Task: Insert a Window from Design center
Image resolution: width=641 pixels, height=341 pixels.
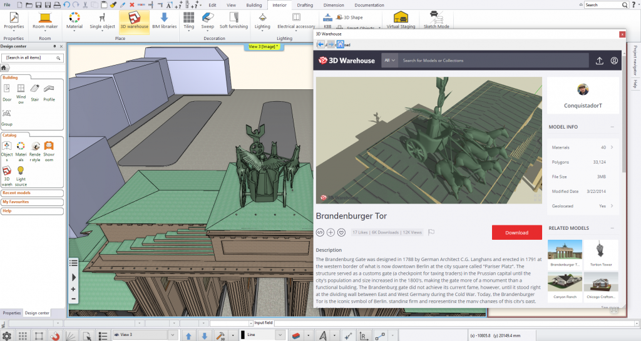Action: (21, 94)
